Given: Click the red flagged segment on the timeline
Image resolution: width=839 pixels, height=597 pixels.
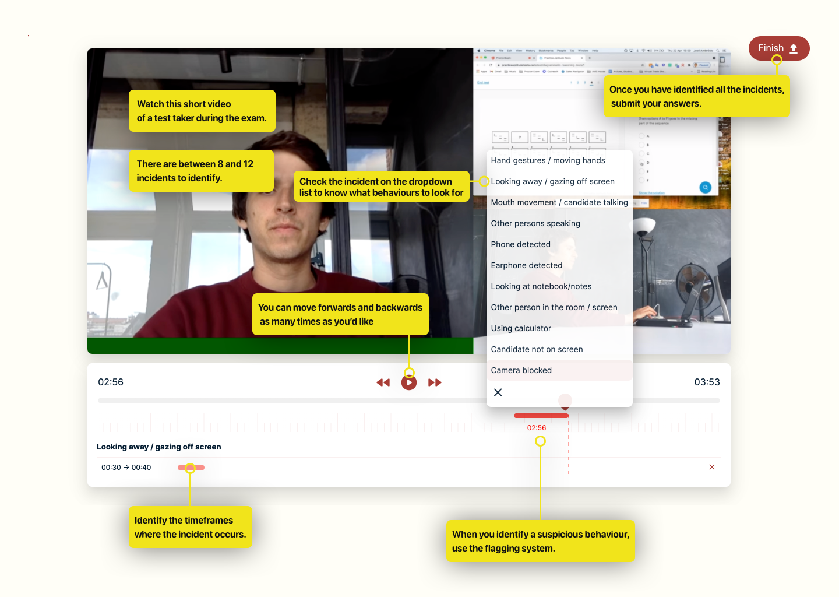Looking at the screenshot, I should click(541, 416).
